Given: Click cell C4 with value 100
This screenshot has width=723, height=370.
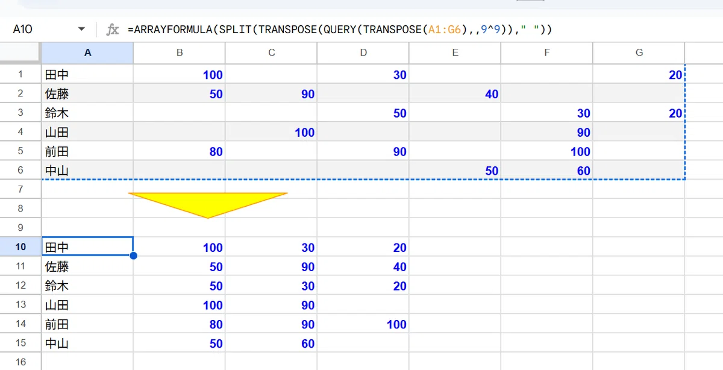Looking at the screenshot, I should point(271,132).
